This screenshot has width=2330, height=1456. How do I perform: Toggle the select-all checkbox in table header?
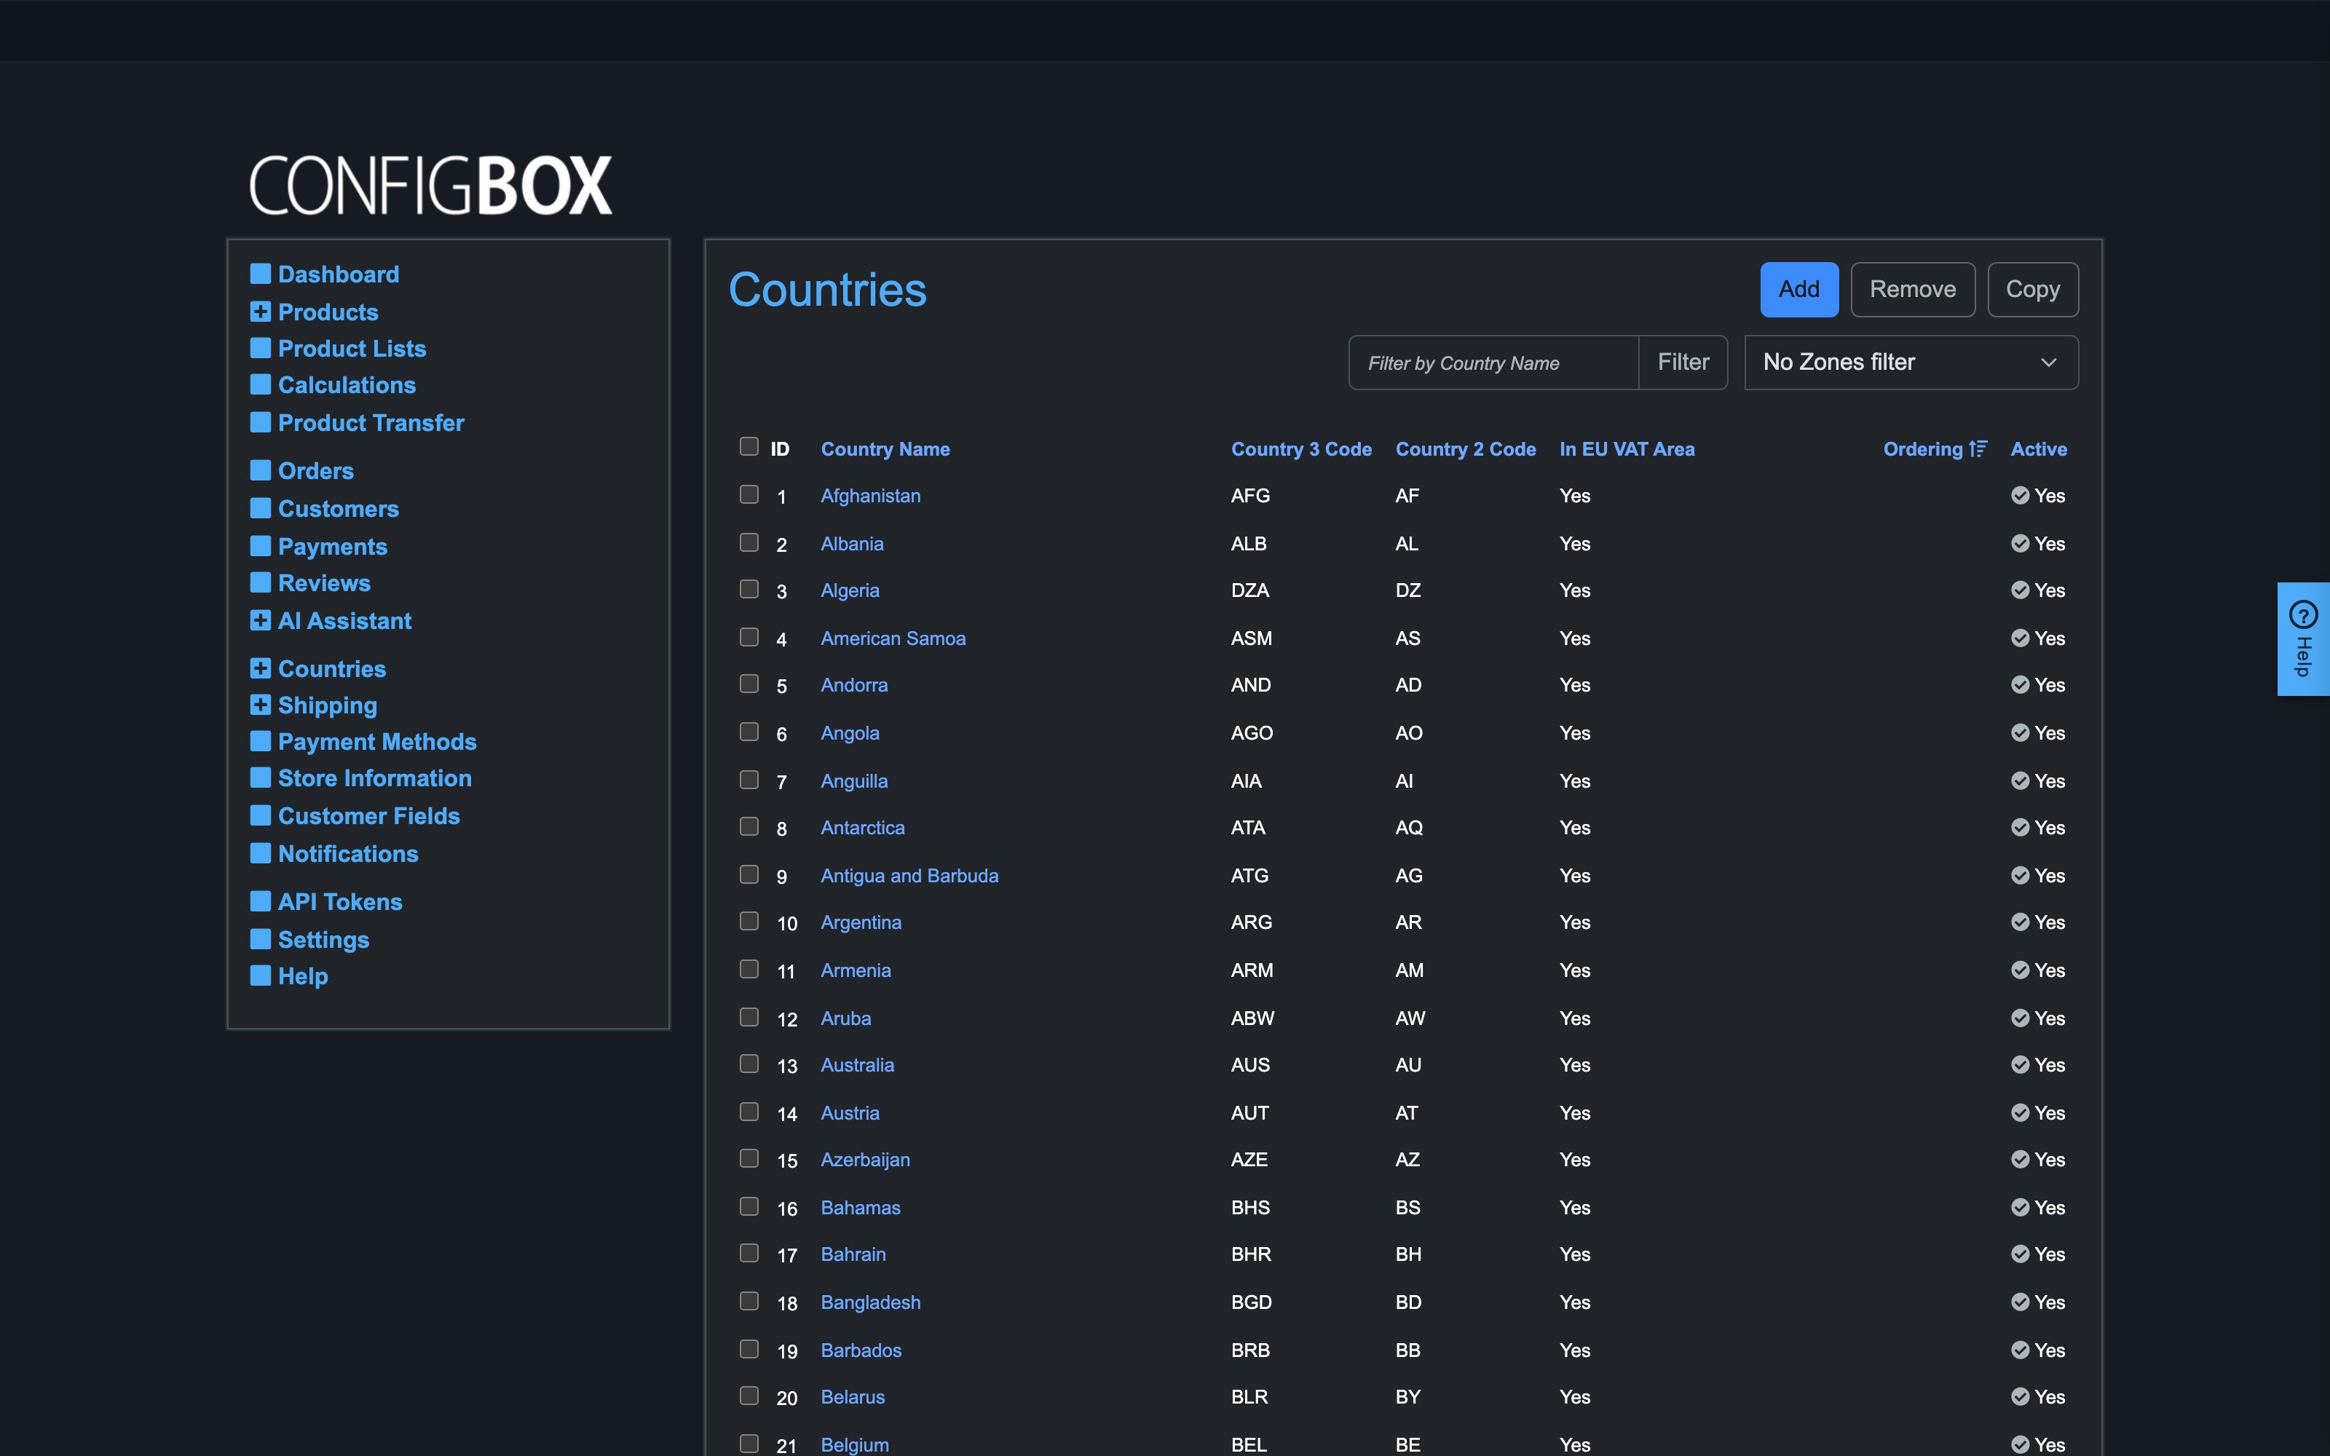[749, 446]
